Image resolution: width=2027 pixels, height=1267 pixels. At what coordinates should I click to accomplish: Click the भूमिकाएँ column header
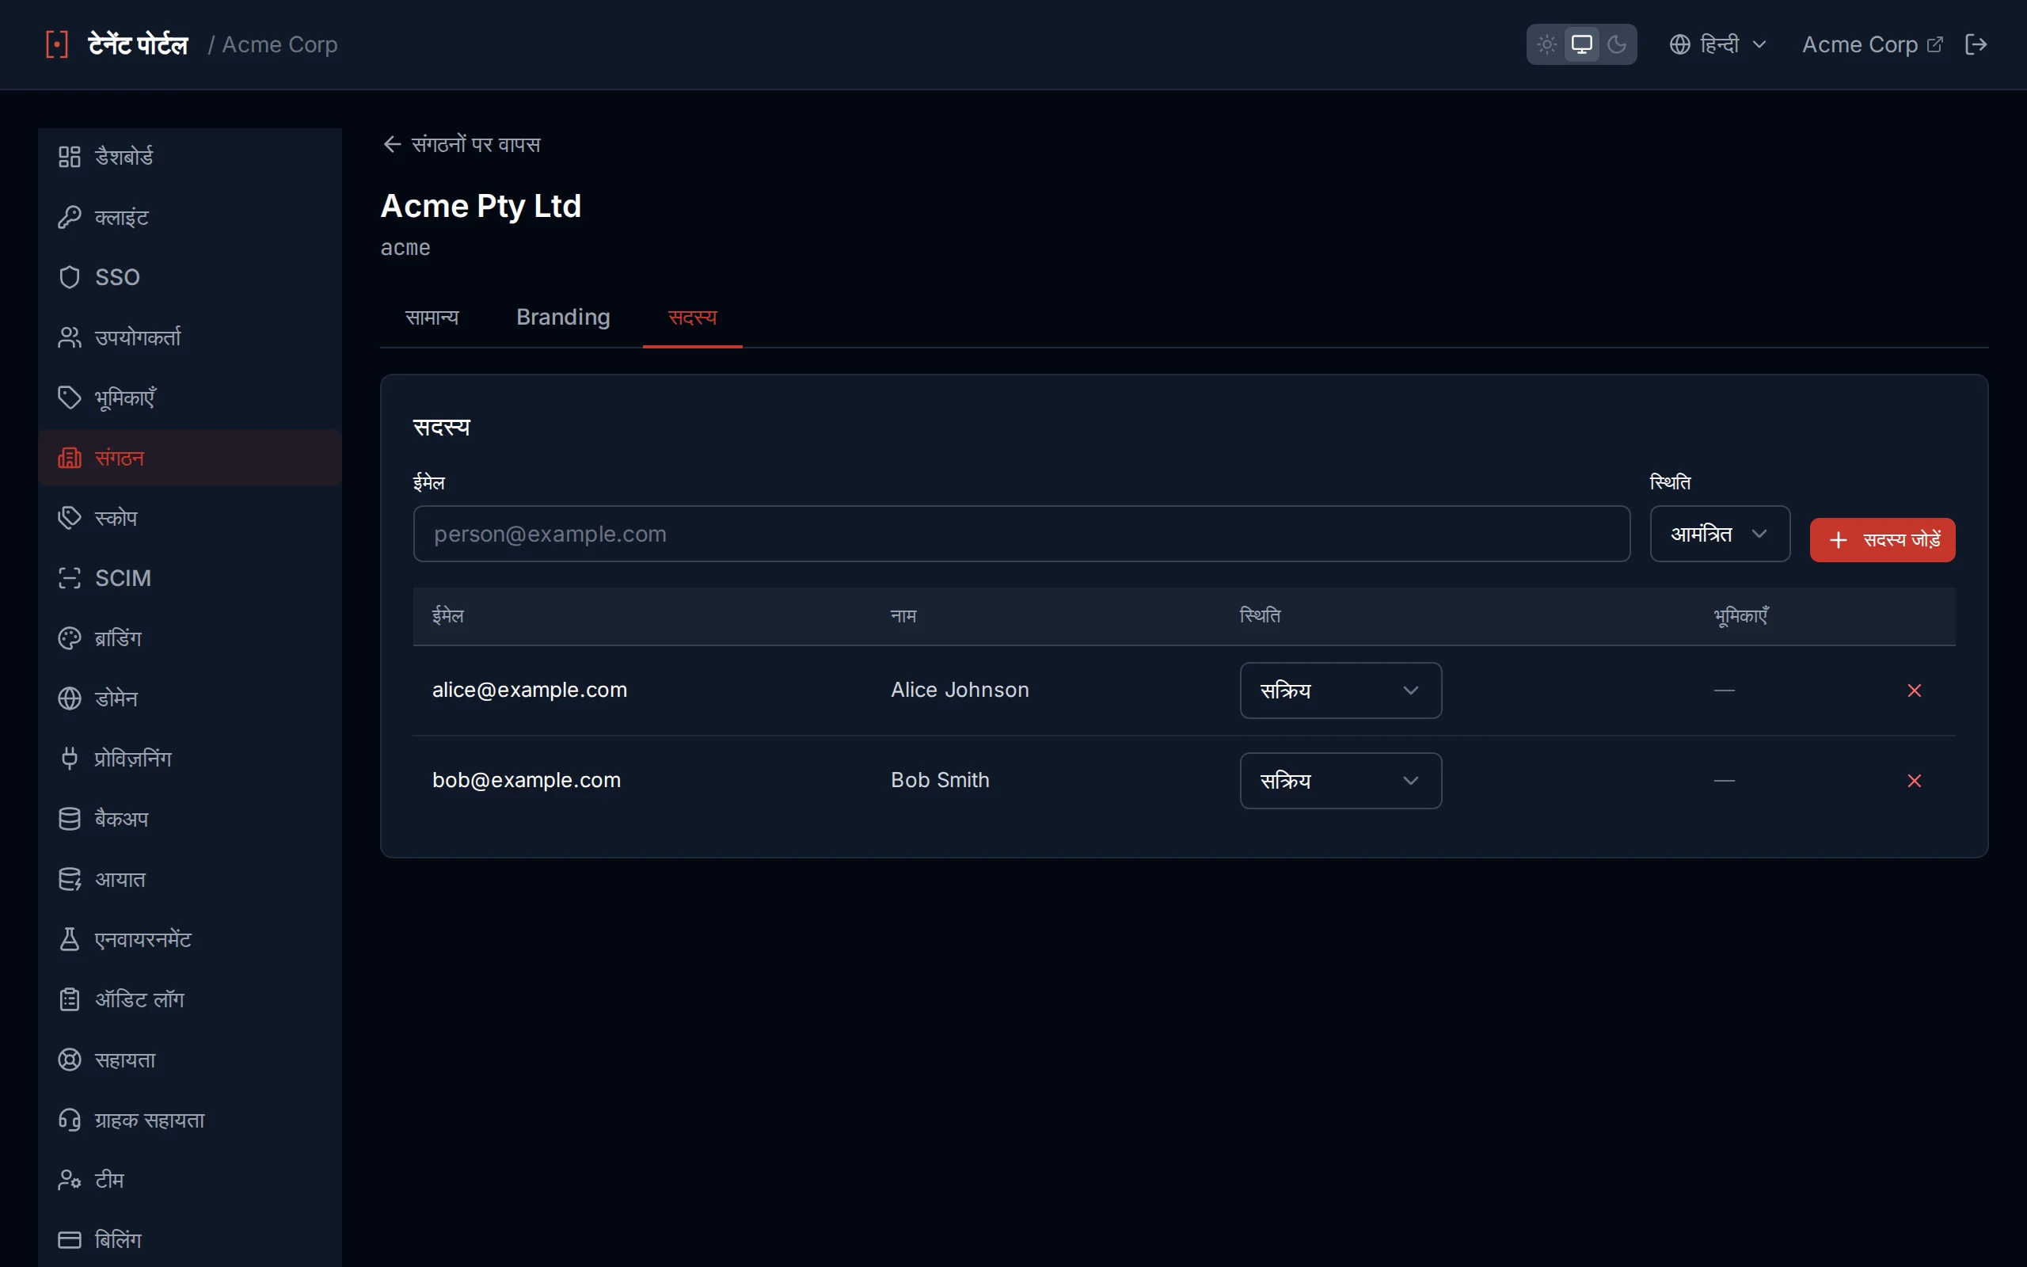click(x=1740, y=616)
